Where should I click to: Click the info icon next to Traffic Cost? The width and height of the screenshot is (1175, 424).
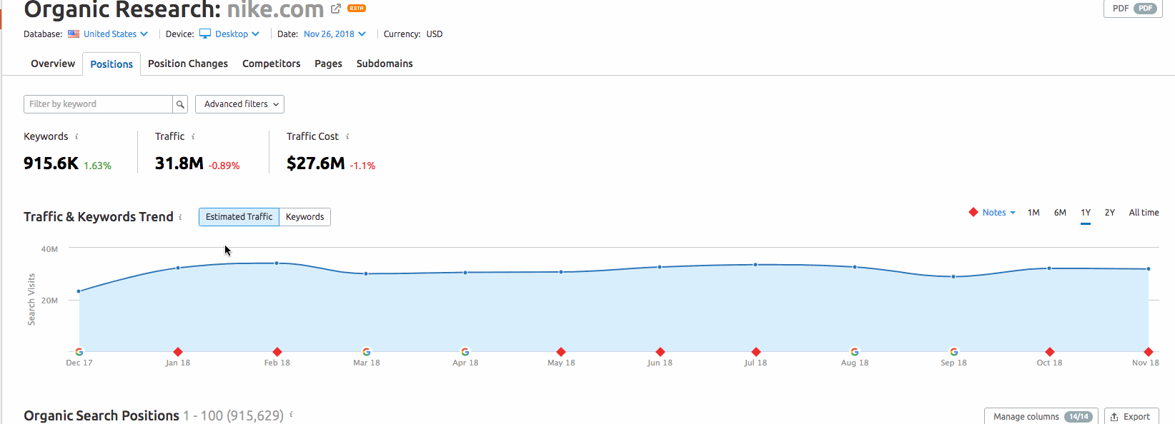tap(347, 136)
